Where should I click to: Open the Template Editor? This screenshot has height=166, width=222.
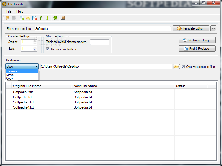click(191, 28)
